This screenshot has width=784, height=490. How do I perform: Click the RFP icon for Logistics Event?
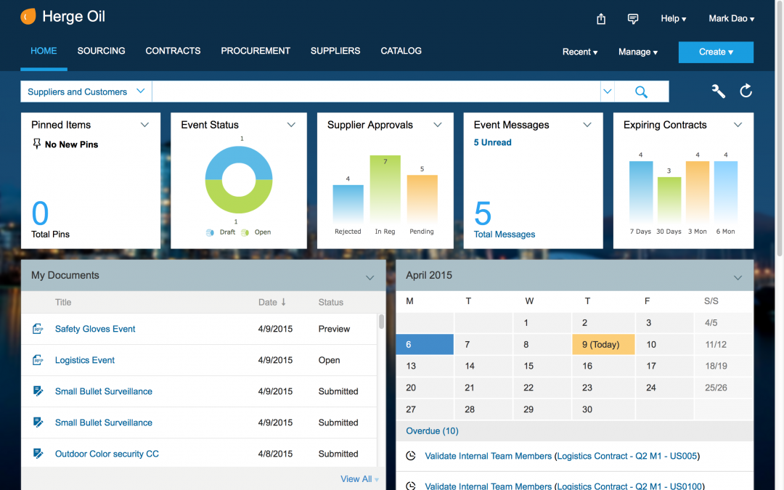pyautogui.click(x=38, y=360)
